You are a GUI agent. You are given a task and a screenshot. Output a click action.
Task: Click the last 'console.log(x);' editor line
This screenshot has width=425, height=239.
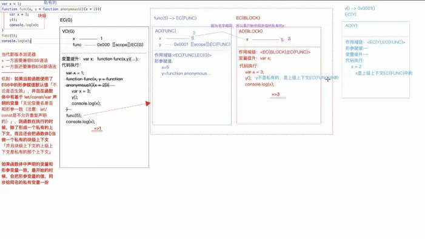(x=16, y=41)
